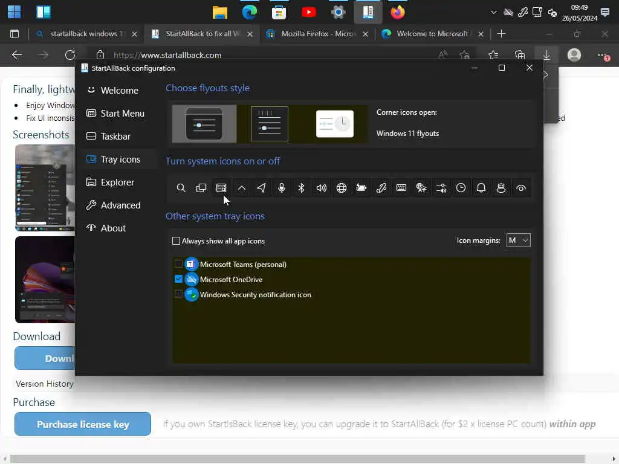
Task: Toggle the show hidden icons chevron icon
Action: [241, 188]
